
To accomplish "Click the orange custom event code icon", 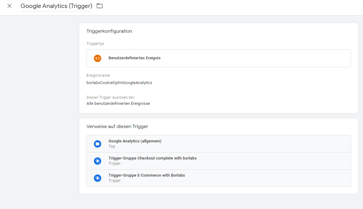I will click(98, 58).
